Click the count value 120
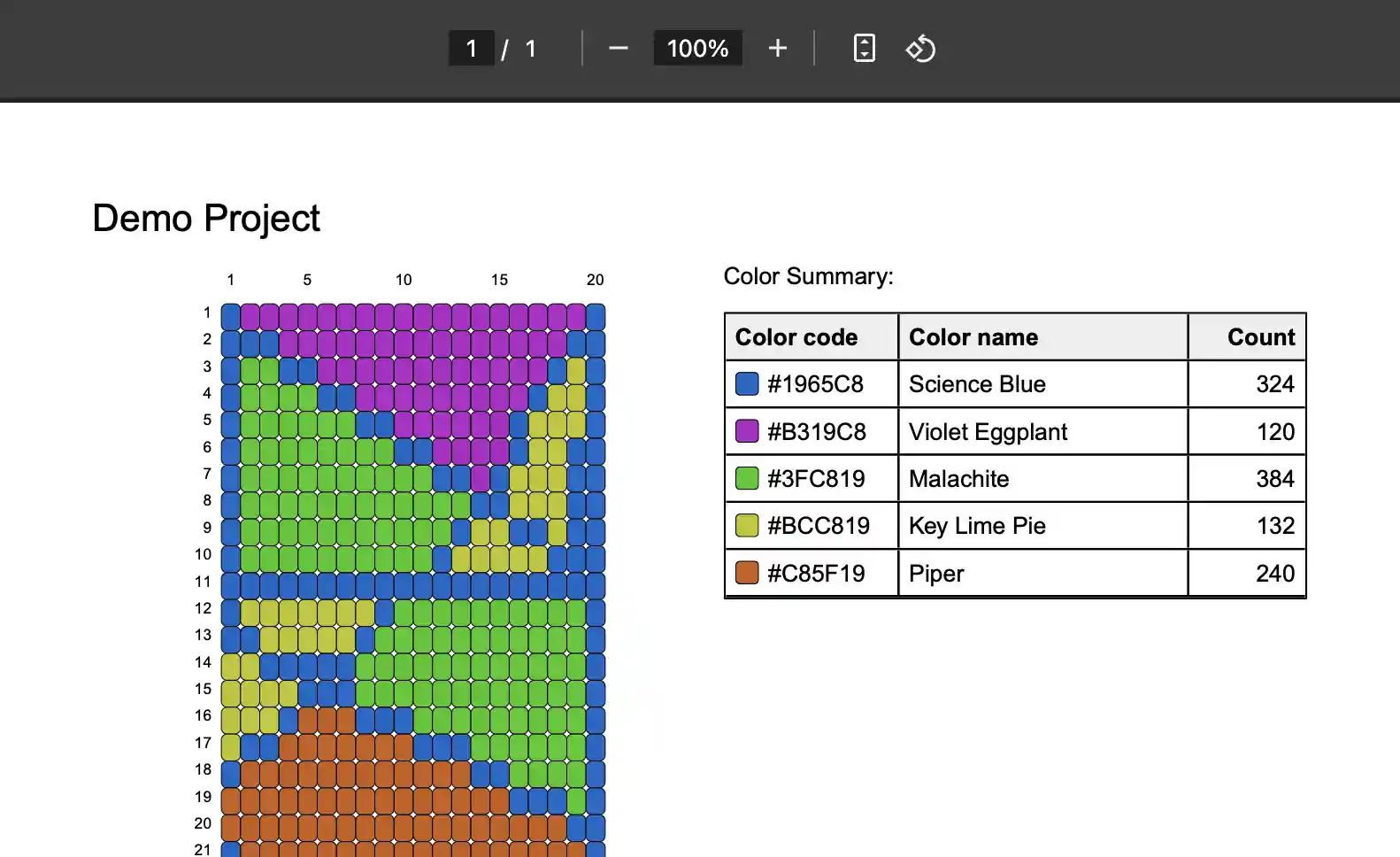This screenshot has height=857, width=1400. point(1275,432)
